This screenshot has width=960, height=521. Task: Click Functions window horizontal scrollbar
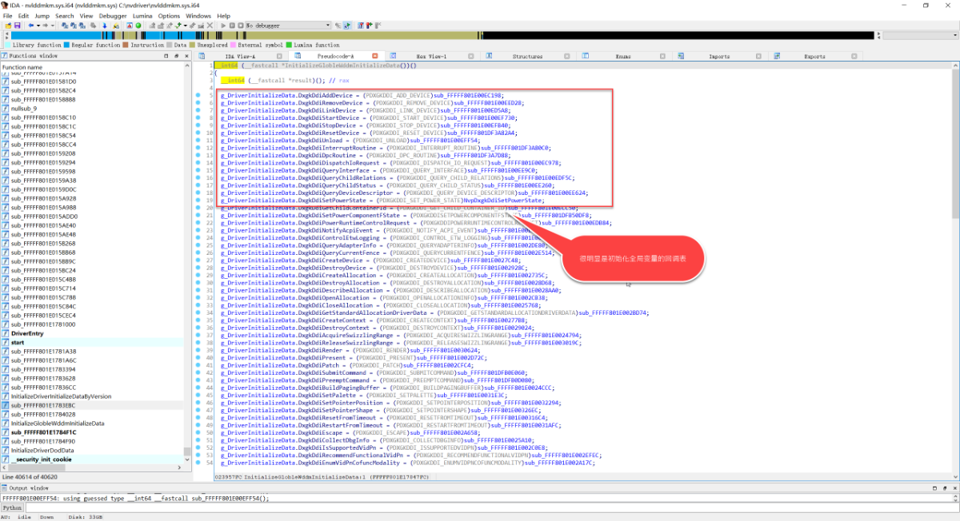coord(92,467)
